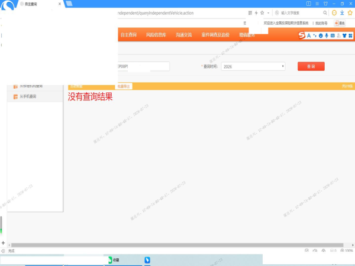
Task: Click the browser logo at top left
Action: [x=8, y=5]
